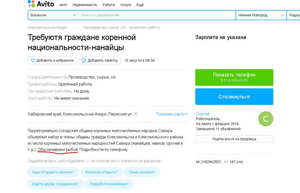Select question chip Вакансия открыта?
300x193 pixels.
pos(102,172)
